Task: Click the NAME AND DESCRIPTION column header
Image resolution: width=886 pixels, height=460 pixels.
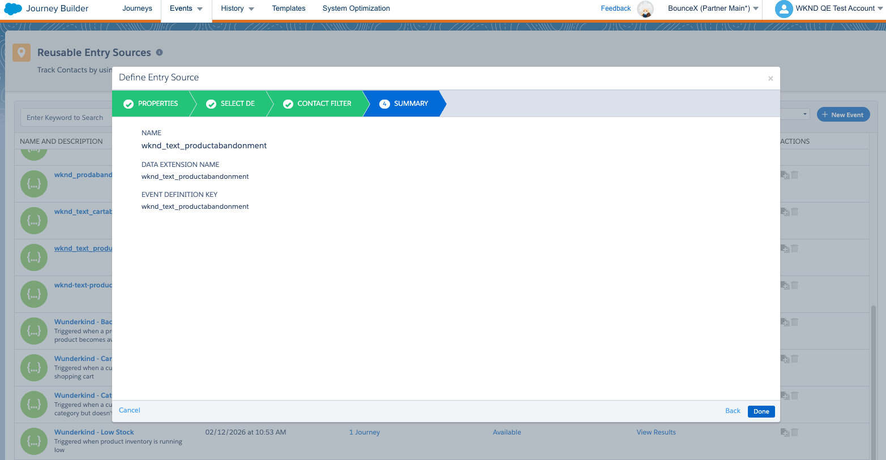Action: pos(61,141)
